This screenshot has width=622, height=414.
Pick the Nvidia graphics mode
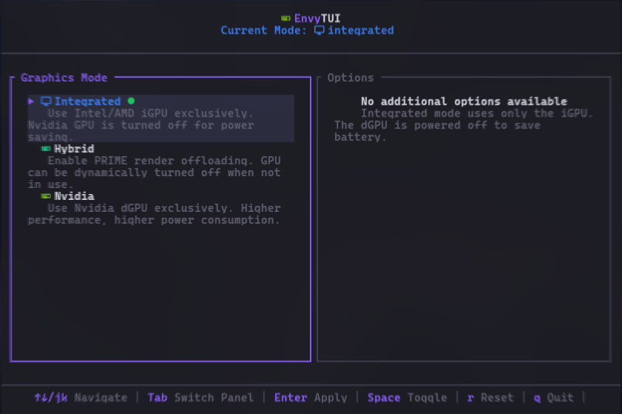click(x=74, y=197)
